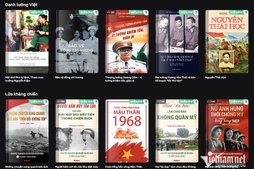254x169 pixels.
Task: Click MIỄN PHÍ badge on Nữ anh hùng cover
Action: click(238, 102)
